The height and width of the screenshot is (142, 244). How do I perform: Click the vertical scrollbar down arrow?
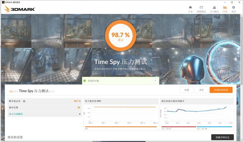click(x=241, y=139)
